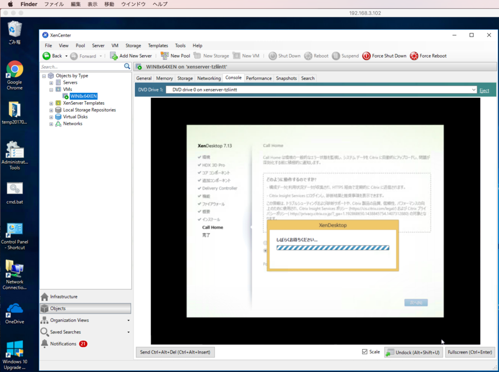Click the search magnifier icon
The image size is (499, 372).
coord(127,66)
